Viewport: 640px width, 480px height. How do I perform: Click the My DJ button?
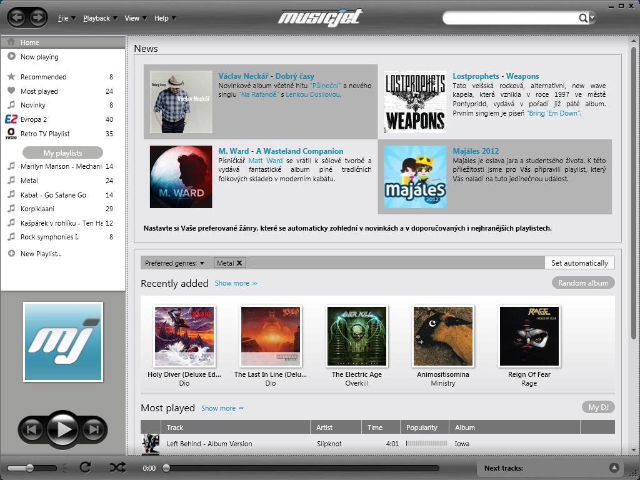click(x=598, y=407)
